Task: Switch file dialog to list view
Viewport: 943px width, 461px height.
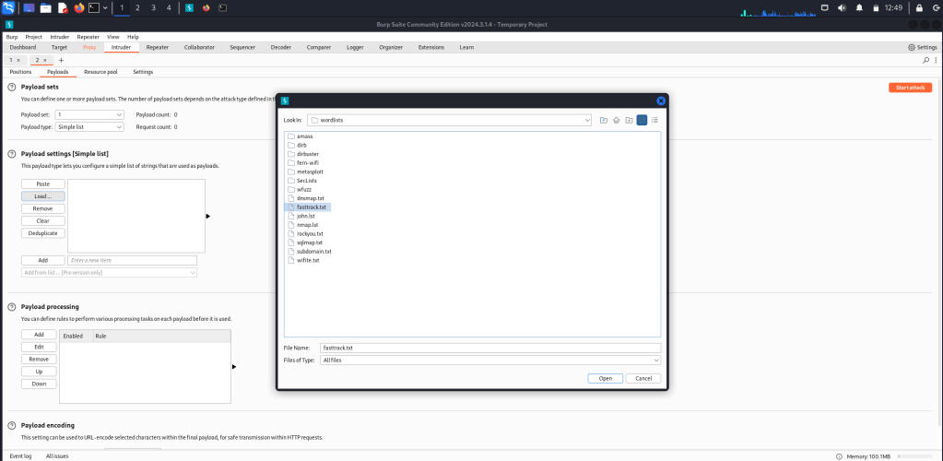Action: click(642, 120)
